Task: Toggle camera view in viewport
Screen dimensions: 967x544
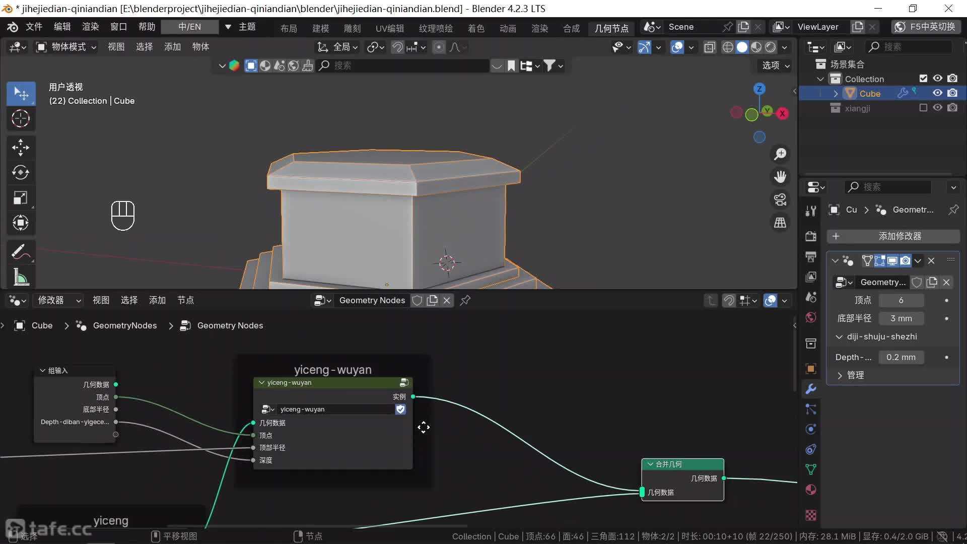Action: coord(780,199)
